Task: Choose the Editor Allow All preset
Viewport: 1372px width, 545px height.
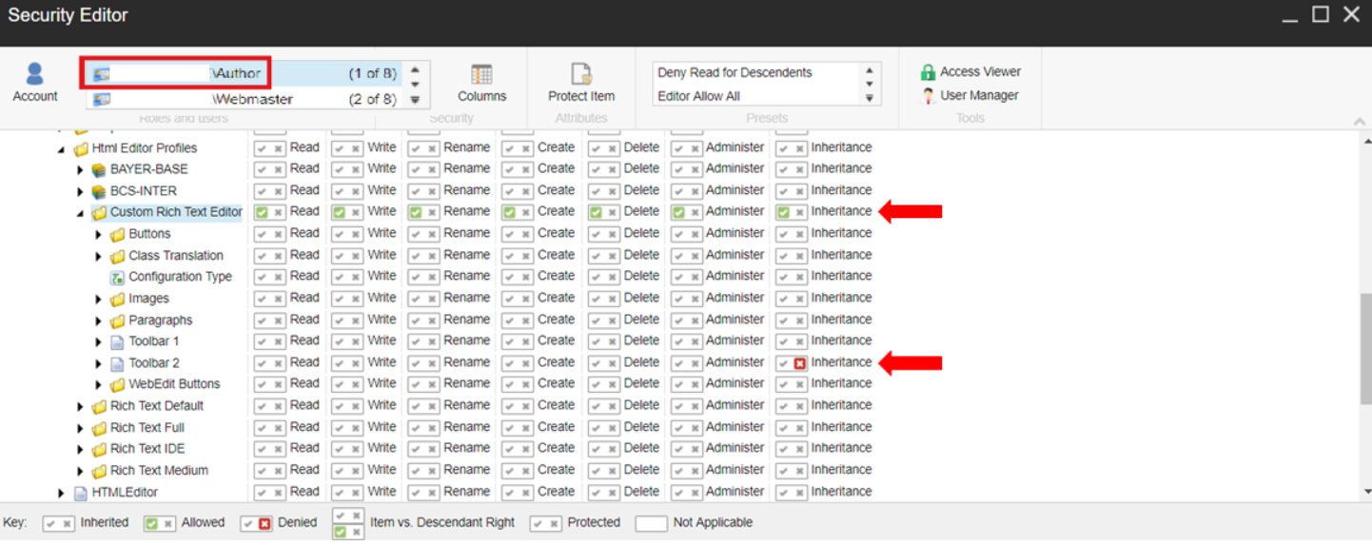Action: (698, 96)
